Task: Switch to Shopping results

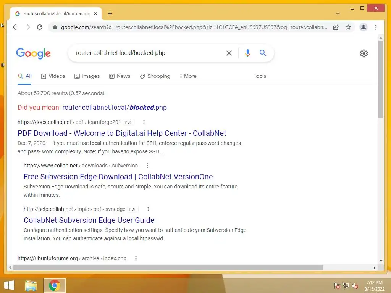Action: click(155, 76)
